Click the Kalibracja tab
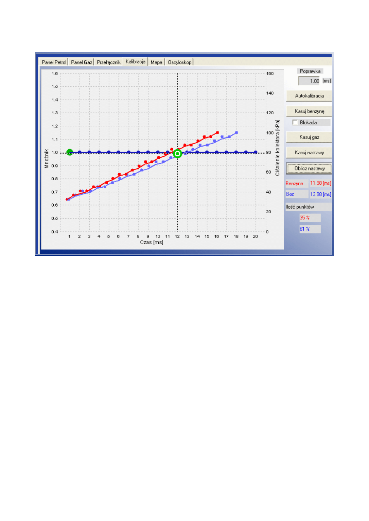Viewport: 369px width, 521px height. (136, 62)
